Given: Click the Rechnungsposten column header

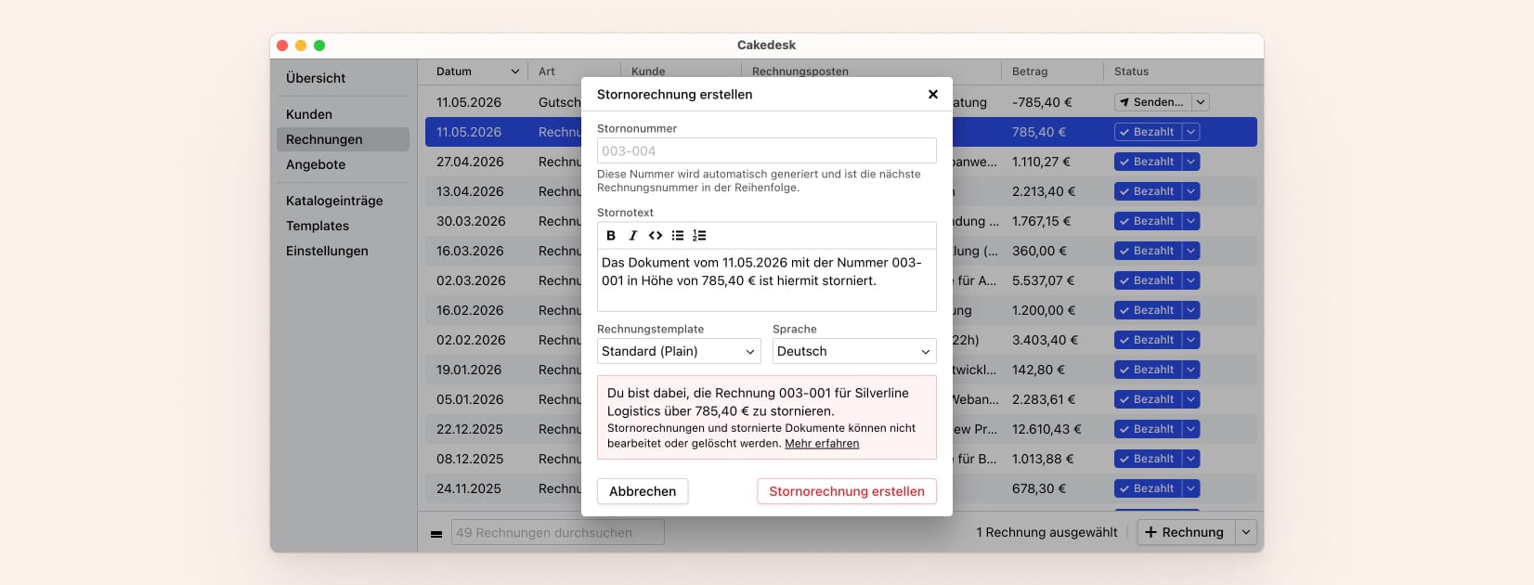Looking at the screenshot, I should [x=800, y=71].
